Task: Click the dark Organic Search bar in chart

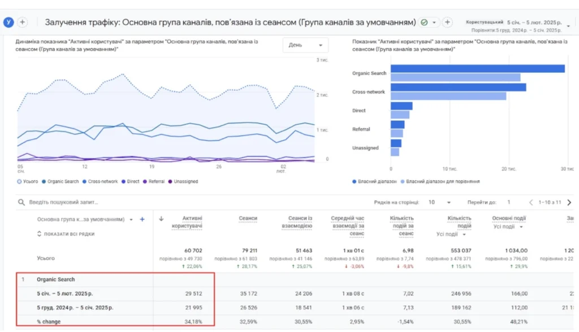Action: [x=477, y=69]
